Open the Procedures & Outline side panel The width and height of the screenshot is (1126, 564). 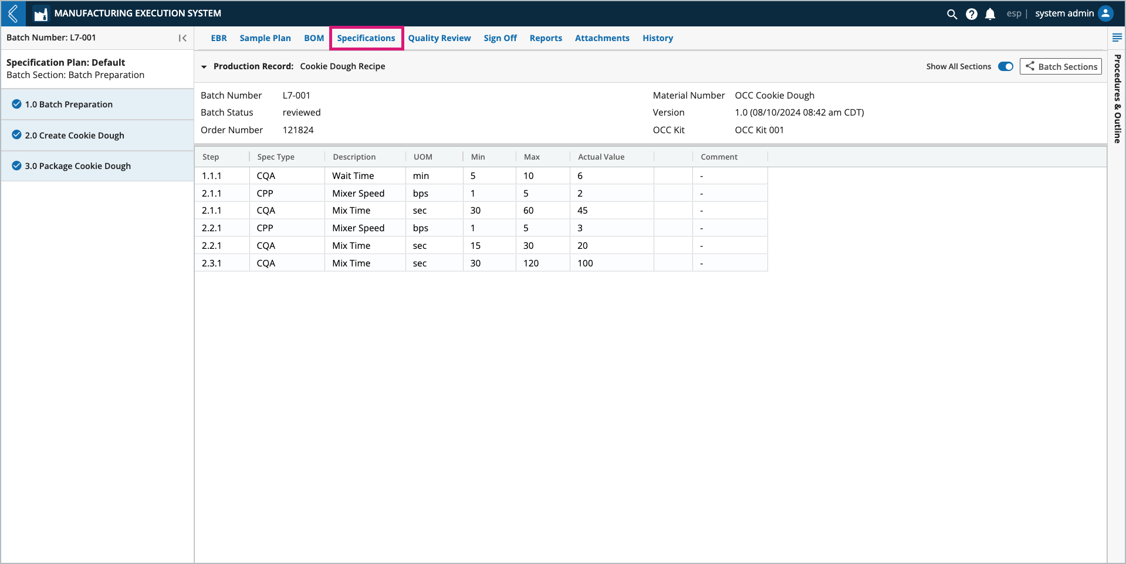click(x=1118, y=99)
